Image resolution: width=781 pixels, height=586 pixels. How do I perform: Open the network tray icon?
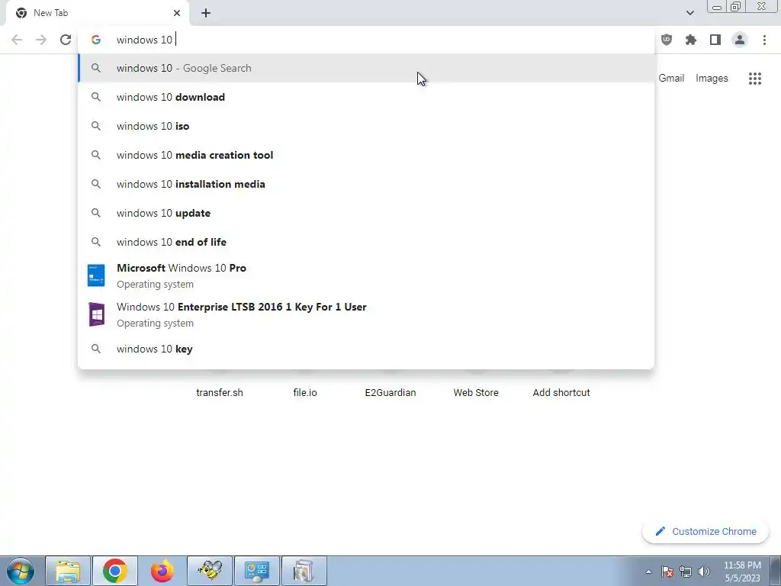686,572
